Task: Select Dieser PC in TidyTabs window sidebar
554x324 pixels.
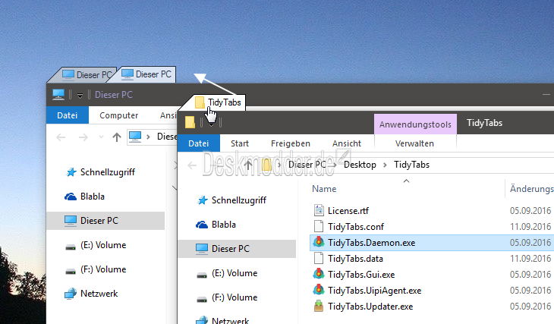Action: [237, 249]
